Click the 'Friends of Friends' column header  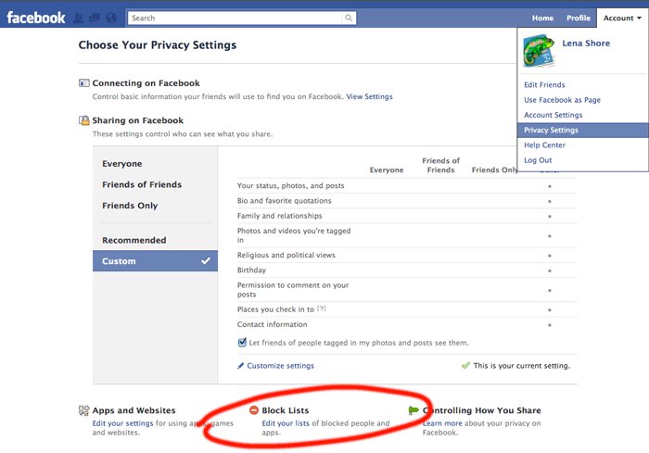[440, 165]
